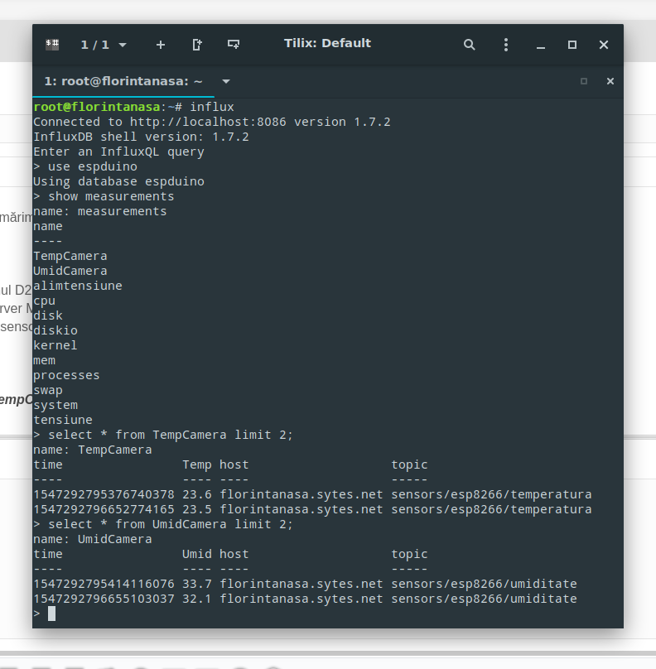The width and height of the screenshot is (656, 669).
Task: Click the humidity value 32.1
Action: coord(197,599)
